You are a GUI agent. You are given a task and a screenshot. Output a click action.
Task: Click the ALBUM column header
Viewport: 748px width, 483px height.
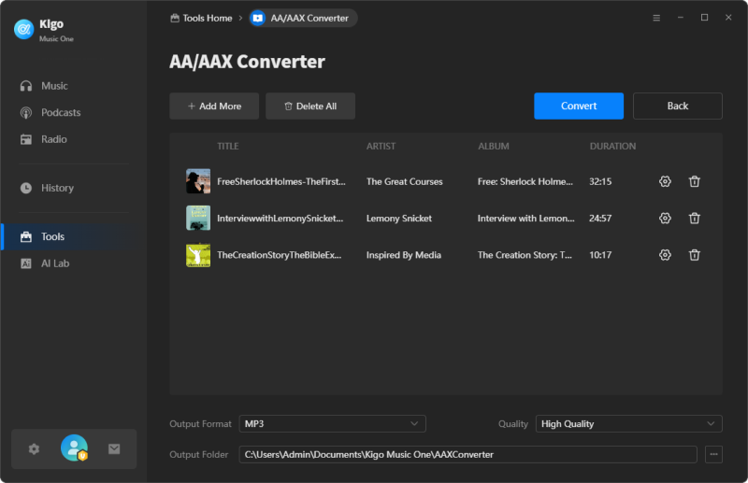click(x=494, y=147)
